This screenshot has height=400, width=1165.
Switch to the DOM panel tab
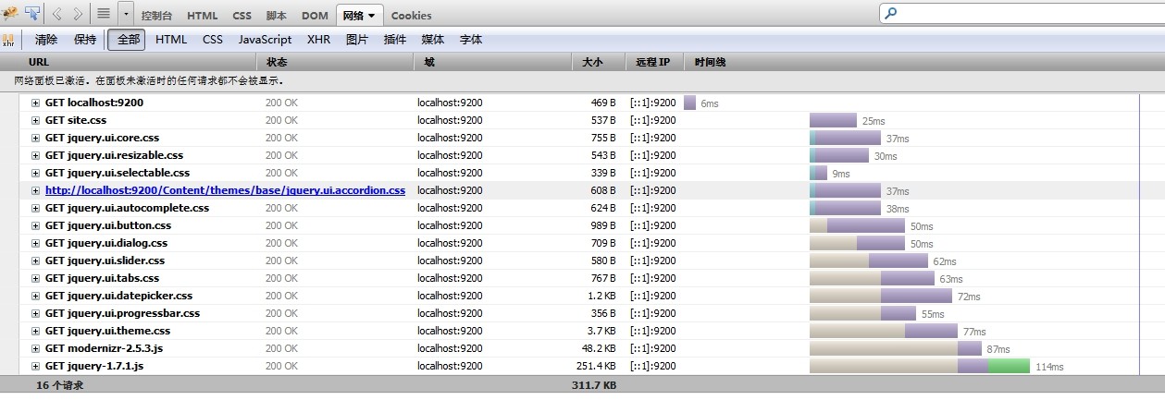pyautogui.click(x=315, y=16)
